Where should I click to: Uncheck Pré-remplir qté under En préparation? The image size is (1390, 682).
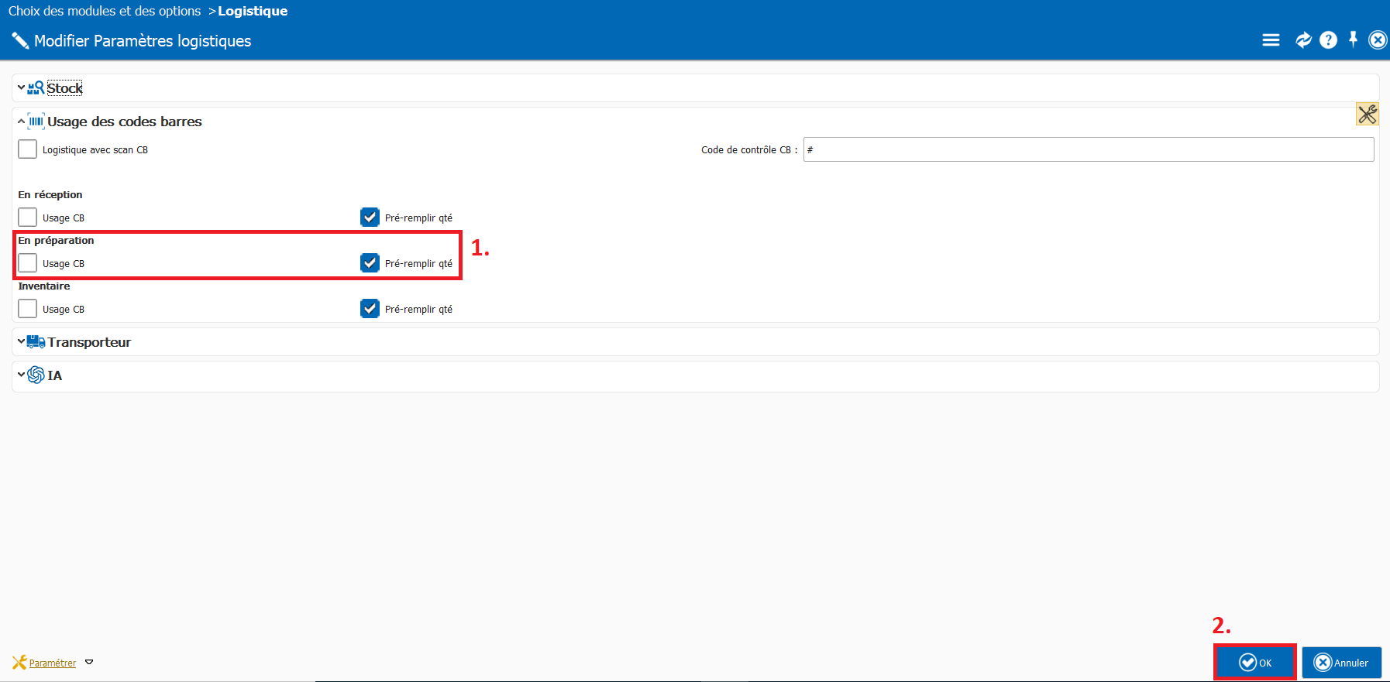coord(370,263)
